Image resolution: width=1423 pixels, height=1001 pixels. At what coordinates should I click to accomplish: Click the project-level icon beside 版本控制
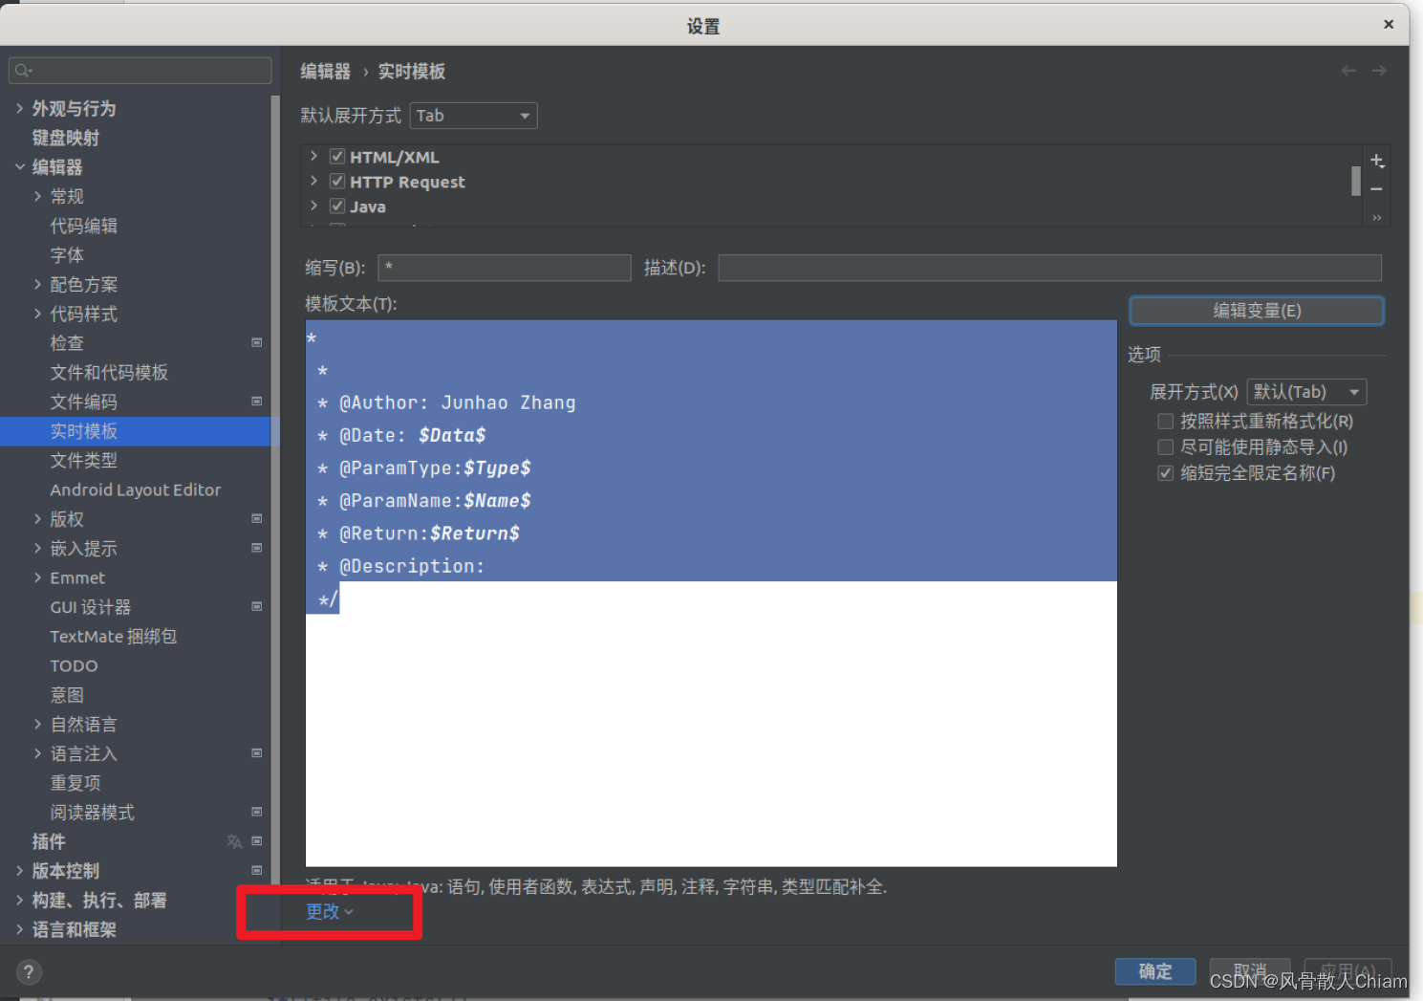tap(256, 870)
